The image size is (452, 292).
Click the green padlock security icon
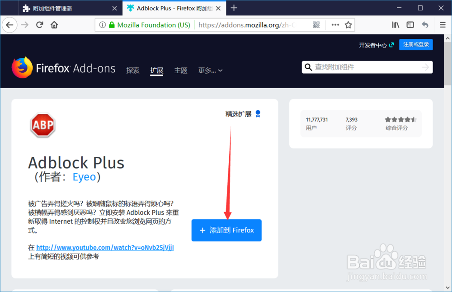[x=112, y=25]
